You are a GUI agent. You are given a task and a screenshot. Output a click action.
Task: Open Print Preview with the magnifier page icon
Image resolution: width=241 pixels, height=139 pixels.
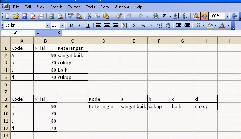pos(60,16)
